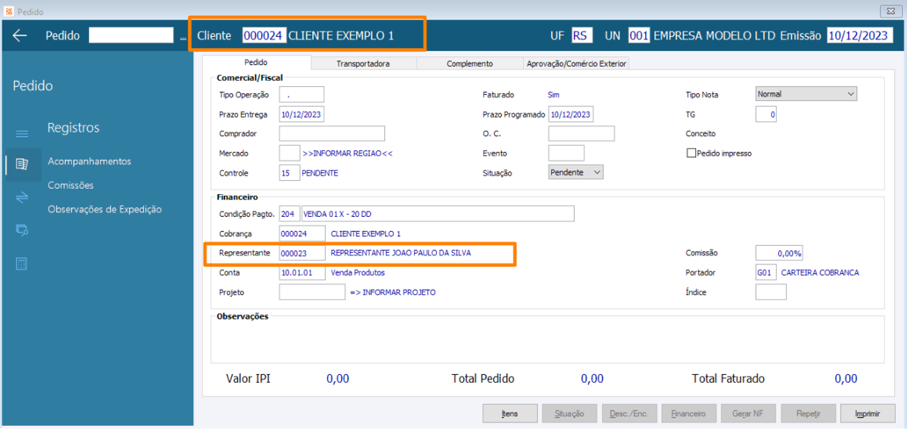The image size is (908, 432).
Task: Click the Representante code field 000023
Action: tap(301, 253)
